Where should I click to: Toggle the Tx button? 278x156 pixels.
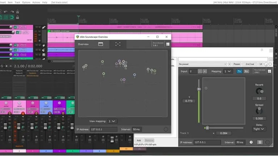coord(239,71)
